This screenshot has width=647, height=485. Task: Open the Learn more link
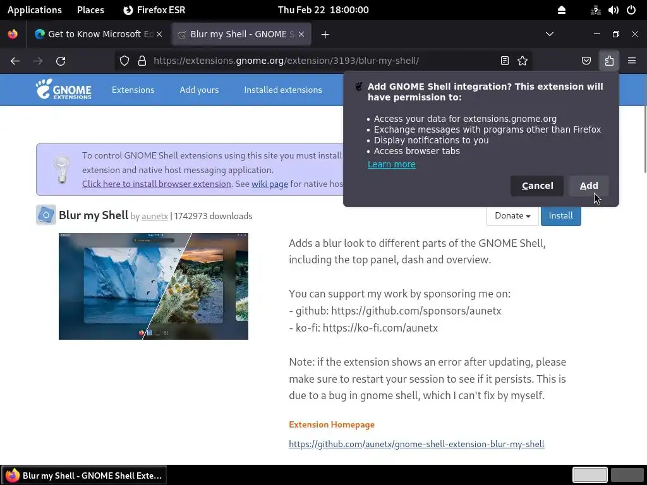(x=392, y=165)
